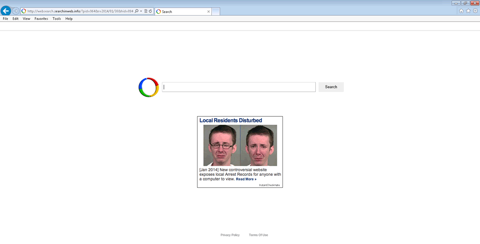Refresh the page with the reload icon
Screen dimensions: 480x244
pyautogui.click(x=150, y=11)
